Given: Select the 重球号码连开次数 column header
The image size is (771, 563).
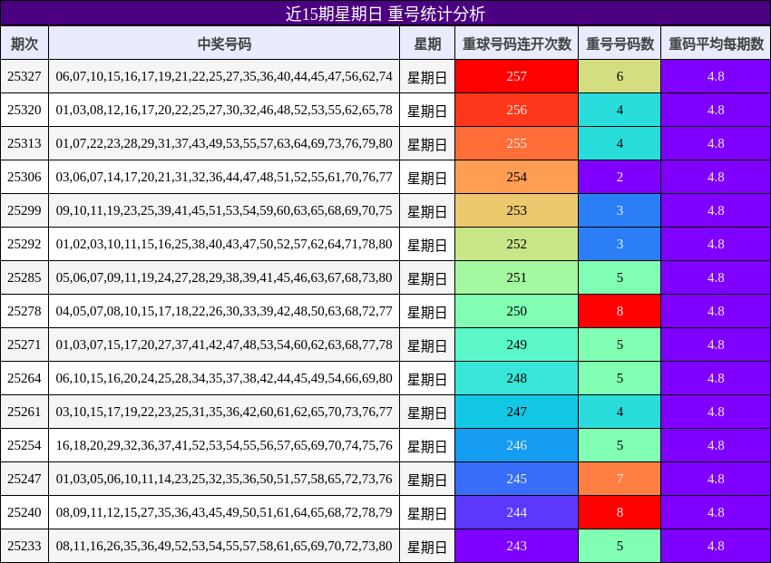Looking at the screenshot, I should point(516,44).
